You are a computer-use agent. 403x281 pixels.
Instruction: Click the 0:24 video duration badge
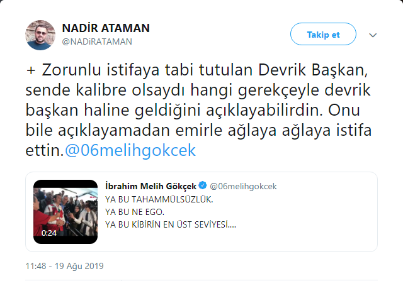pos(48,233)
